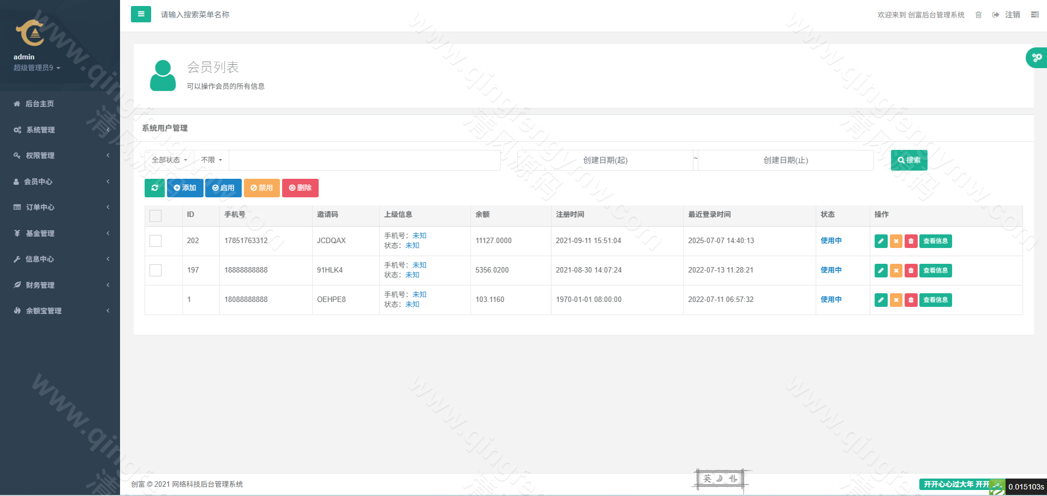Click green edit pencil for ID 202
Screen dimensions: 1047x496
(881, 241)
